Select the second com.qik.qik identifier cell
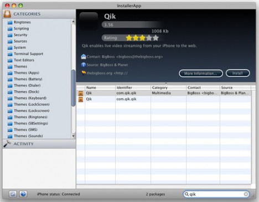The width and height of the screenshot is (259, 202). click(133, 99)
